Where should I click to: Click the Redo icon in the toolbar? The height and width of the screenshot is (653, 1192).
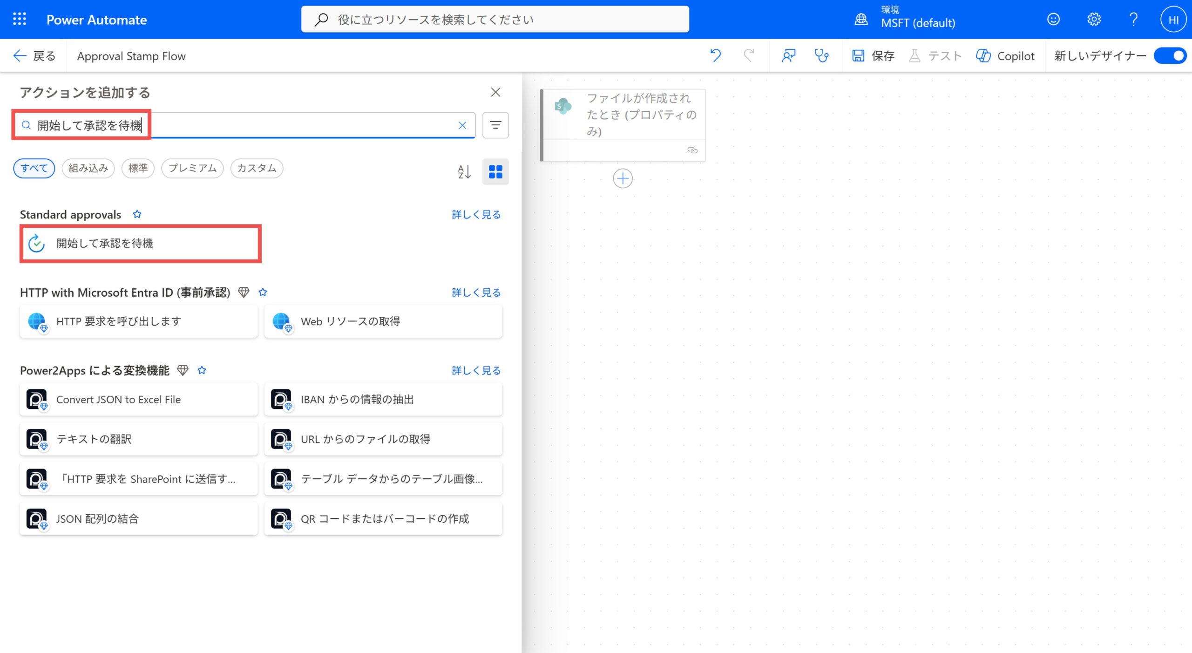coord(748,55)
